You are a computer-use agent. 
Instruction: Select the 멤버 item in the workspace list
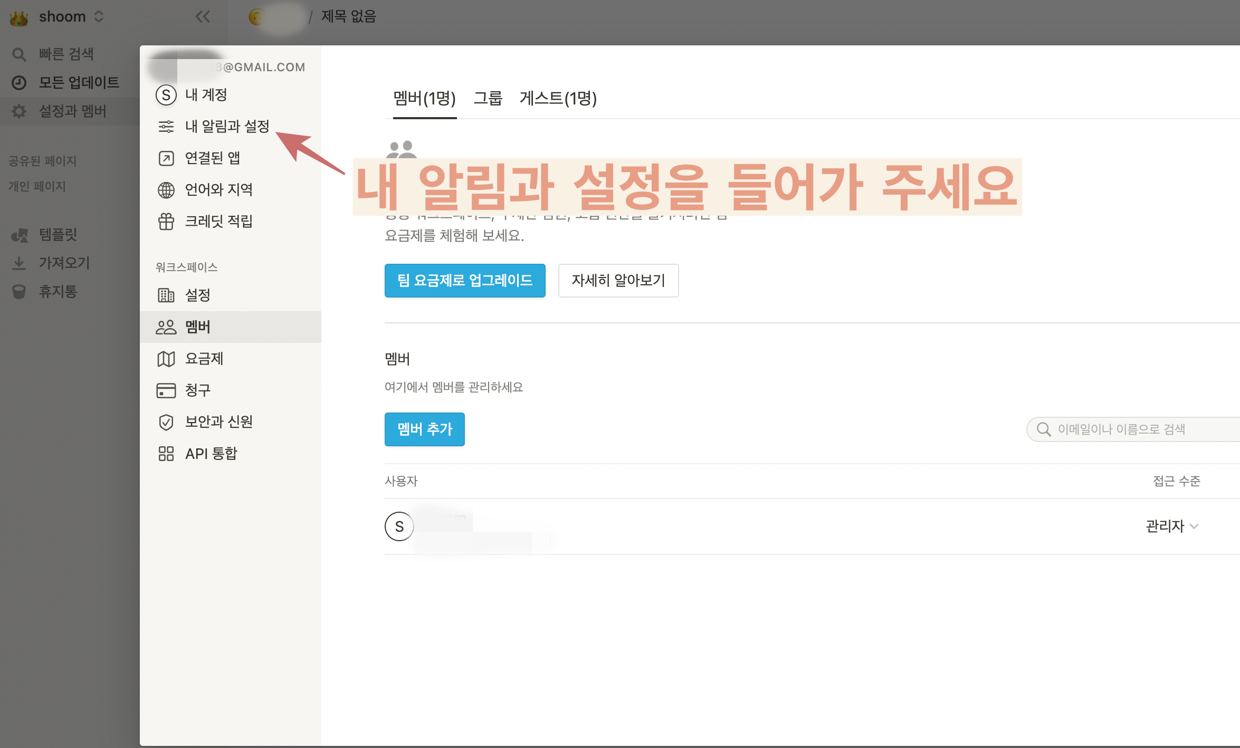(x=230, y=327)
